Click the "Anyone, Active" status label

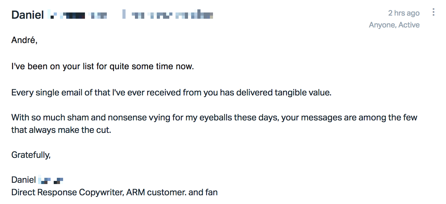(394, 25)
